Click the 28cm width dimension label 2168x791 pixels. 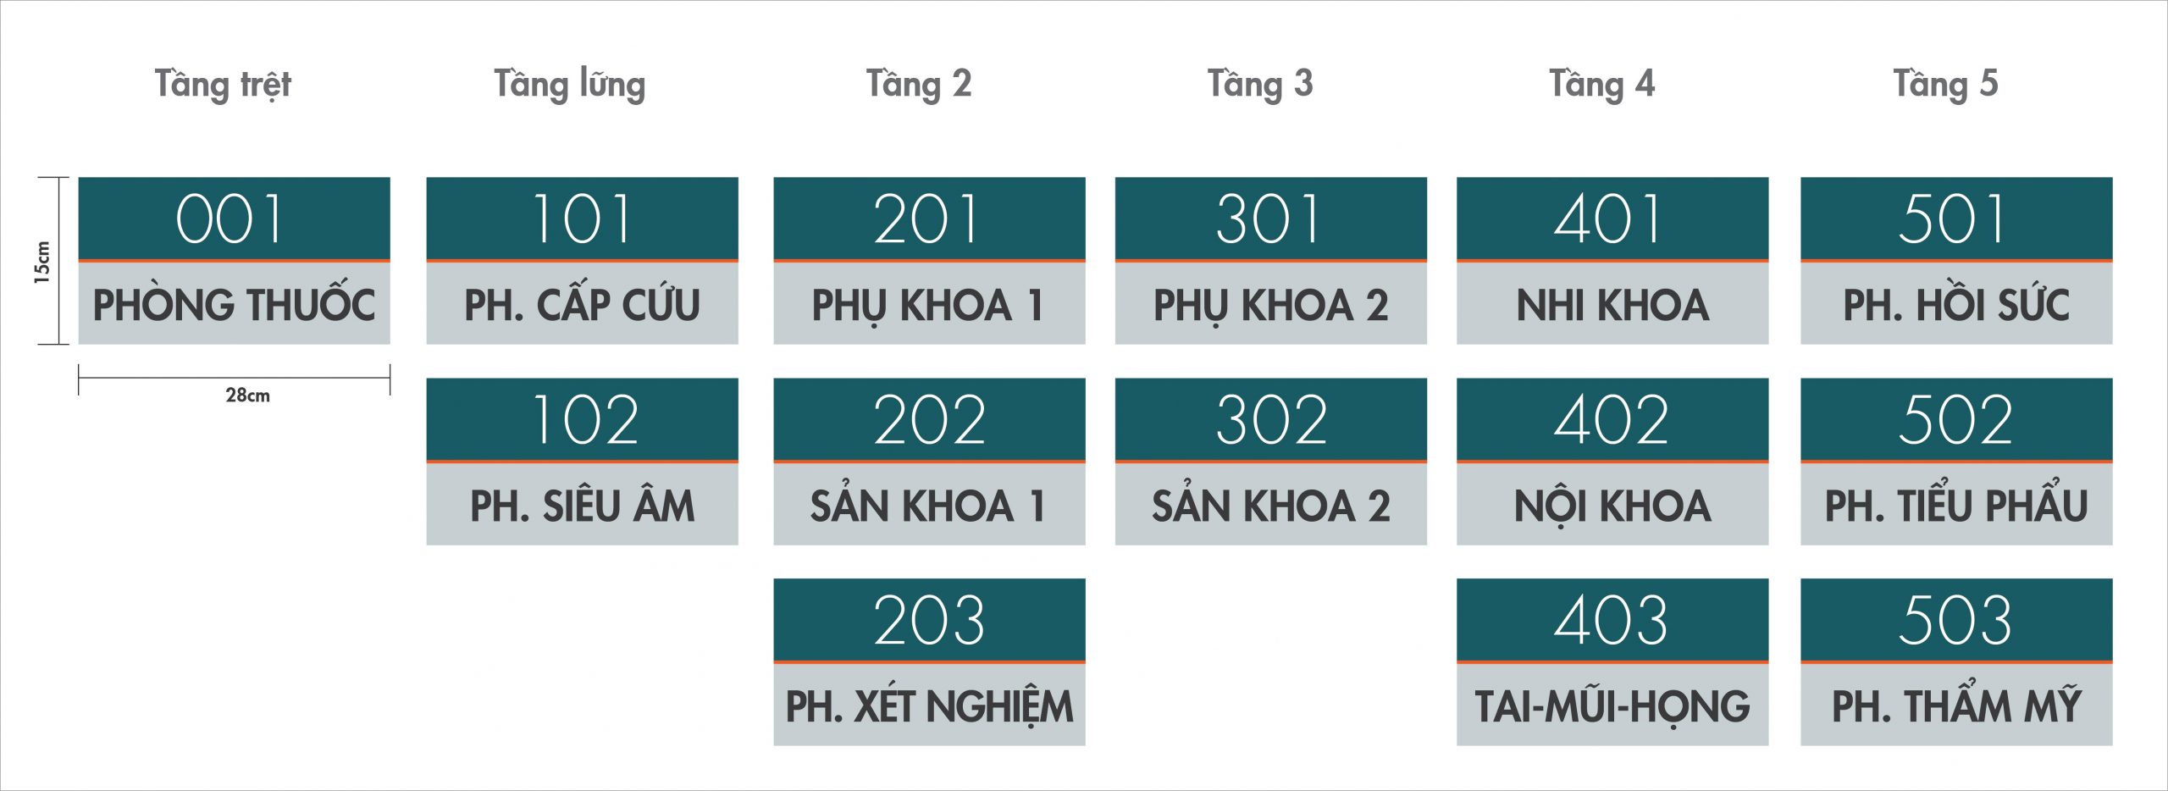coord(248,395)
